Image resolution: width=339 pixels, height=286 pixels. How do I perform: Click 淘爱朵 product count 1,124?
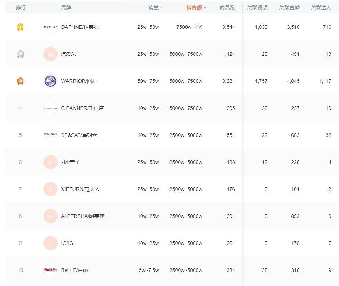(x=229, y=54)
